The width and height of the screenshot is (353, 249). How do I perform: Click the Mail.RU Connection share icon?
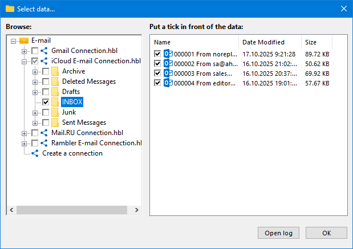(44, 133)
